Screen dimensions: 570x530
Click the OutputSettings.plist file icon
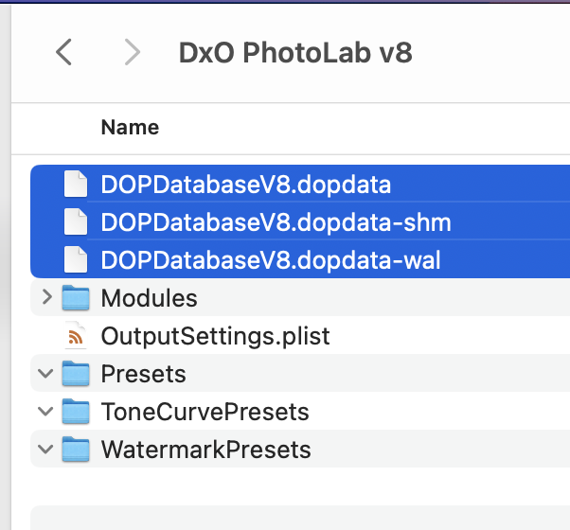click(76, 336)
